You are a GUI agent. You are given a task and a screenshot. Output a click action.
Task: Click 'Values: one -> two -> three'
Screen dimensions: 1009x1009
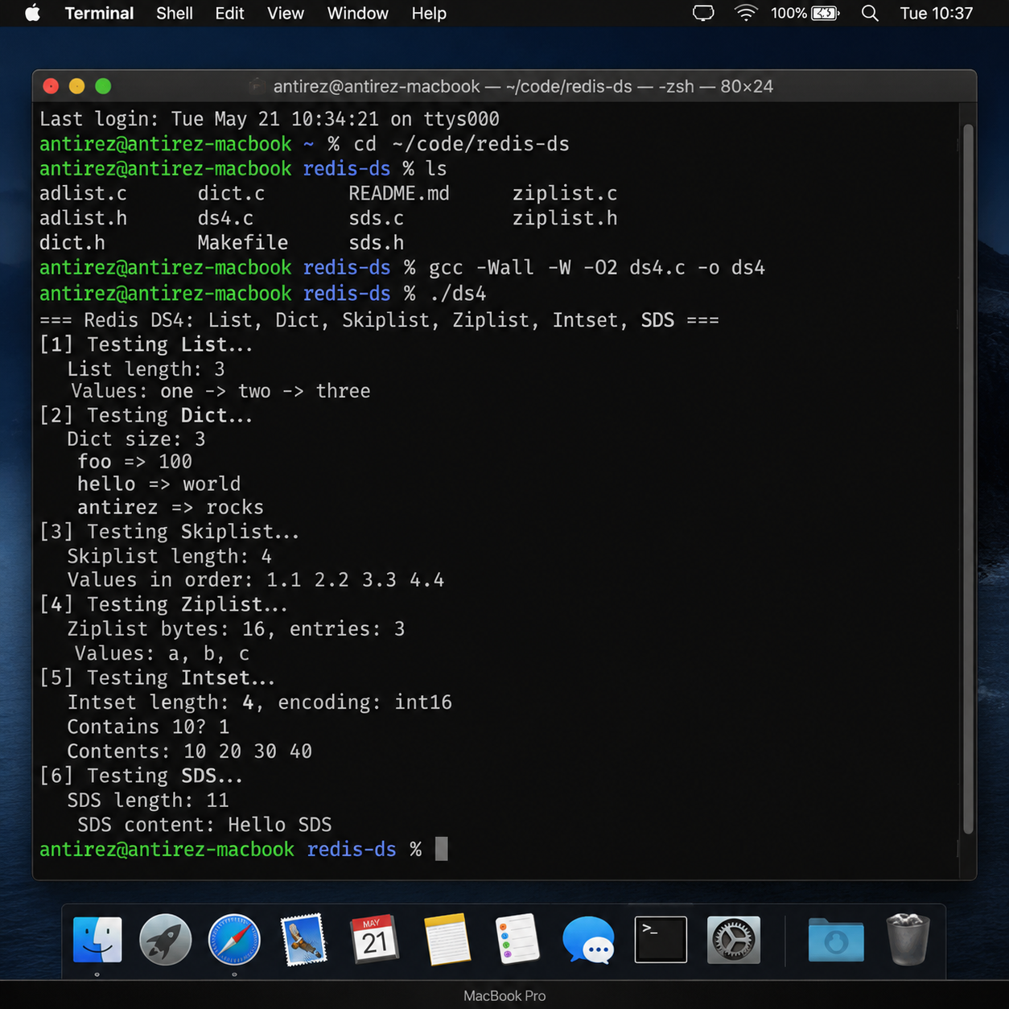[x=220, y=391]
